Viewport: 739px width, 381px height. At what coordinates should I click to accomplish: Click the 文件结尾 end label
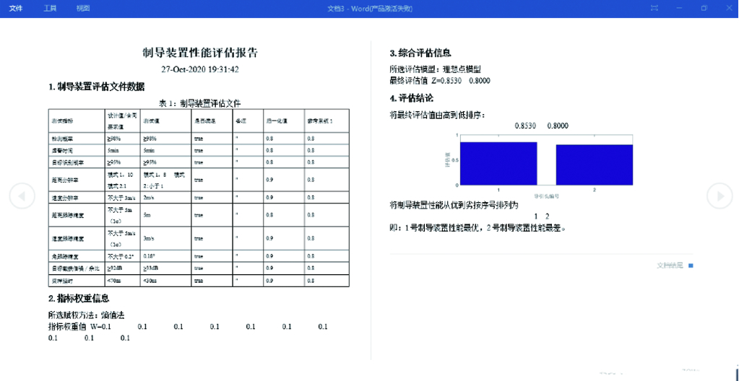click(669, 266)
